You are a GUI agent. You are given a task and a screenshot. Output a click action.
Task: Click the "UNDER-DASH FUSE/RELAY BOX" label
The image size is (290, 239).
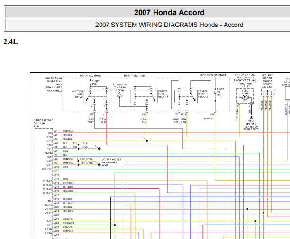point(54,85)
